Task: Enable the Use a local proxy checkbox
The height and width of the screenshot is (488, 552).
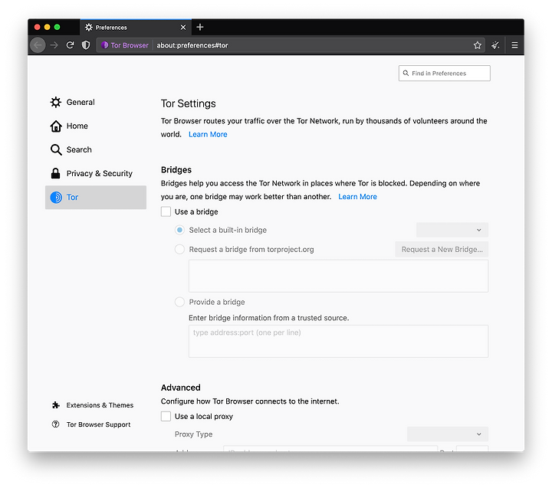Action: click(x=166, y=416)
